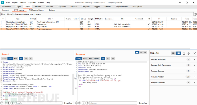Open search settings gear below Response panel

[x=80, y=103]
